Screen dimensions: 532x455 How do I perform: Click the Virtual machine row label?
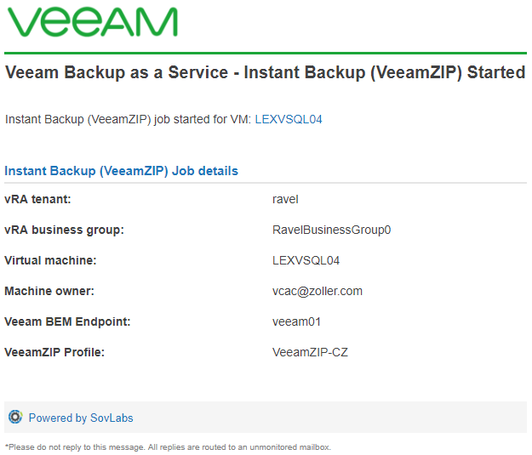[51, 260]
